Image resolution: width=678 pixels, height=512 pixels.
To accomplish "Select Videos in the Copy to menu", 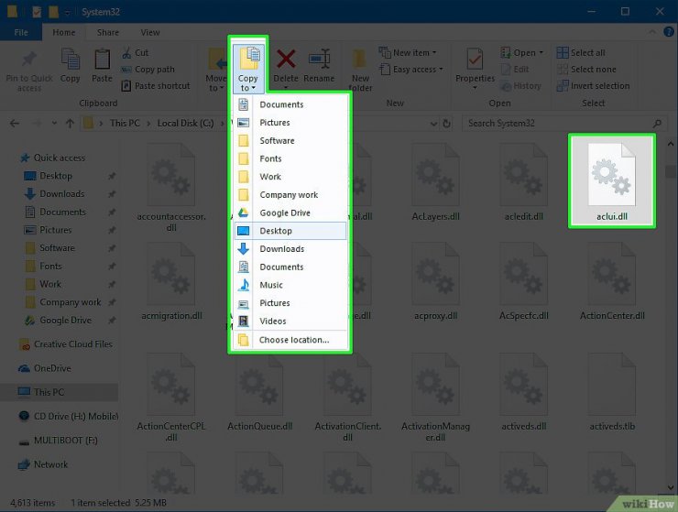I will point(290,321).
